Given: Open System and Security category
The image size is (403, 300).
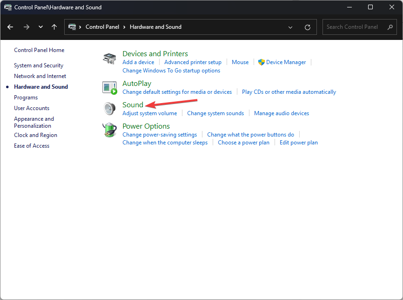Looking at the screenshot, I should [39, 65].
